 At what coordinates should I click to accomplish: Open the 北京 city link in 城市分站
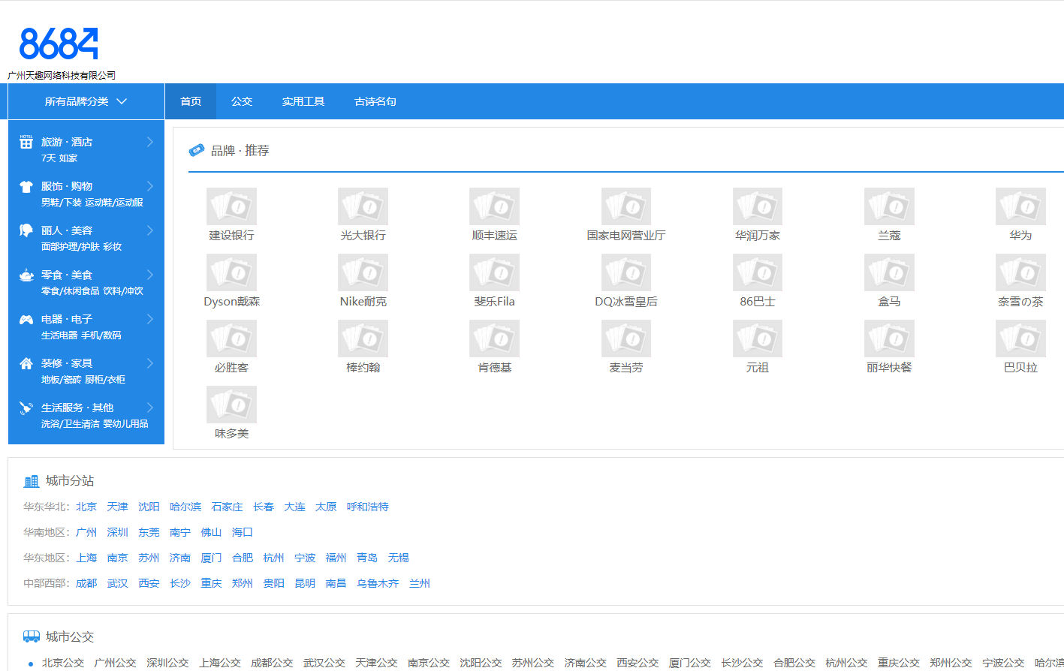pos(86,507)
